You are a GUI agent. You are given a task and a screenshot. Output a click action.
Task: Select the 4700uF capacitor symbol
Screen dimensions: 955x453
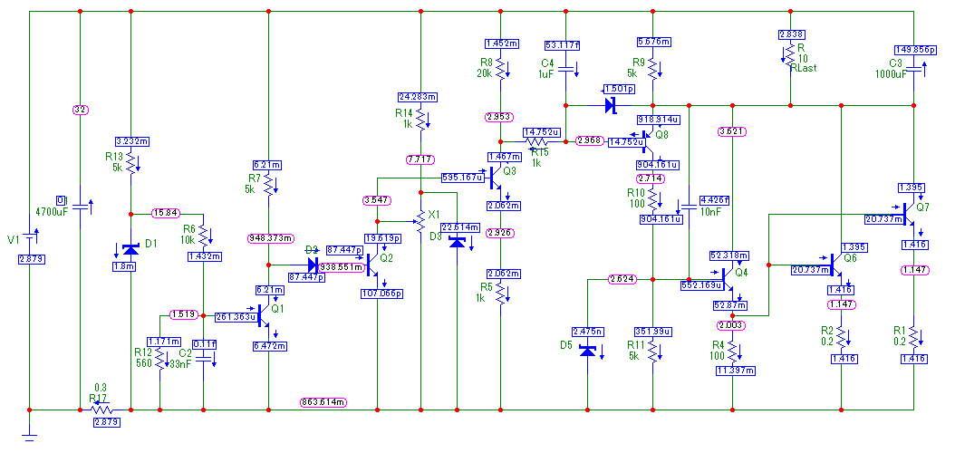(x=81, y=207)
